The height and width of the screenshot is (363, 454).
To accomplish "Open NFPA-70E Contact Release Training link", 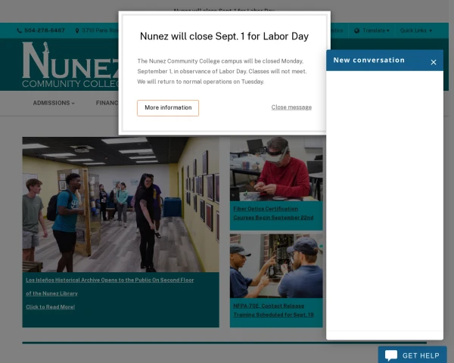I will [273, 310].
